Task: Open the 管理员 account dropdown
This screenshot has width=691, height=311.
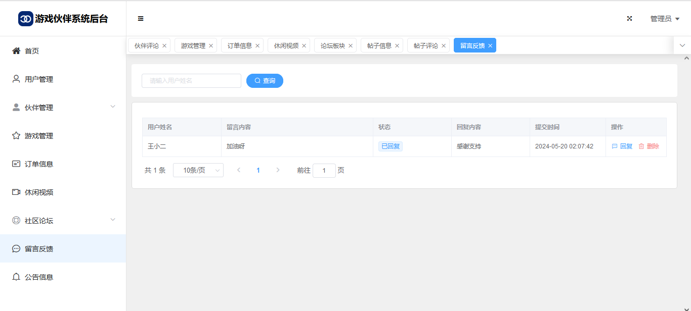Action: 664,19
